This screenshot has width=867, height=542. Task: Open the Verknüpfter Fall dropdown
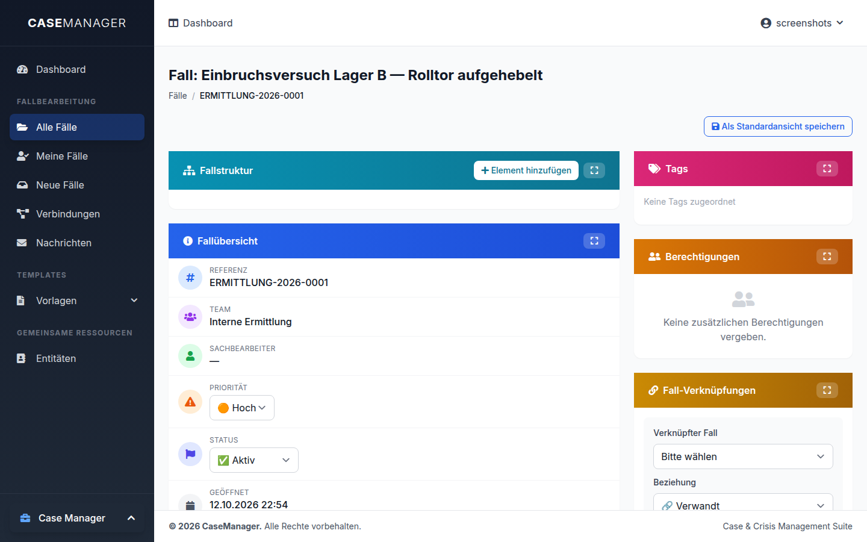point(743,456)
